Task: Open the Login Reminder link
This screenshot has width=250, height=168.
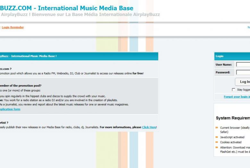Action: (13, 28)
